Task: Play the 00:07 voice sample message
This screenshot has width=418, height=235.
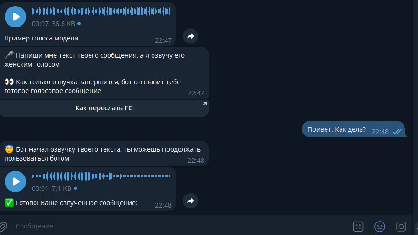Action: 15,17
